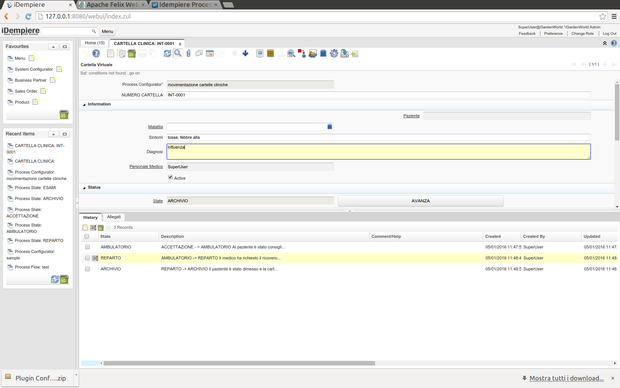This screenshot has height=388, width=620.
Task: Edit the selected History record
Action: 93,227
